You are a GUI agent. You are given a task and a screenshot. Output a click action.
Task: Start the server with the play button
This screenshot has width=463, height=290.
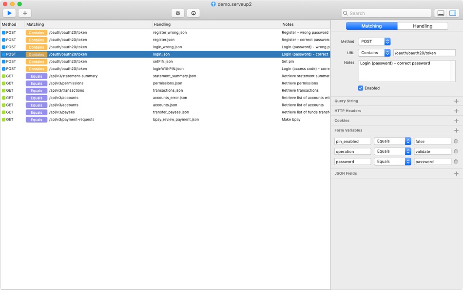point(9,13)
